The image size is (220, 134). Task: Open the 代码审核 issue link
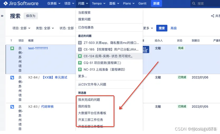pyautogui.click(x=47, y=107)
